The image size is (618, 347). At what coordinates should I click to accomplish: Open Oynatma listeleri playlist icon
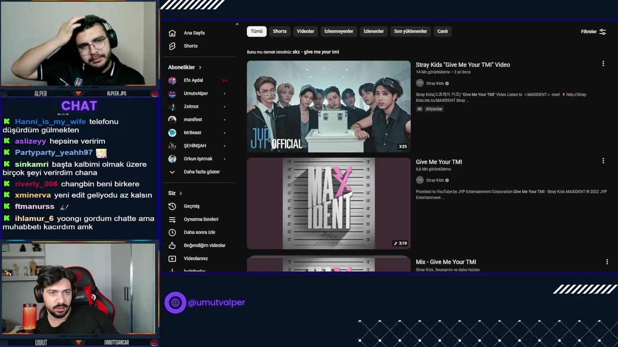(x=172, y=219)
